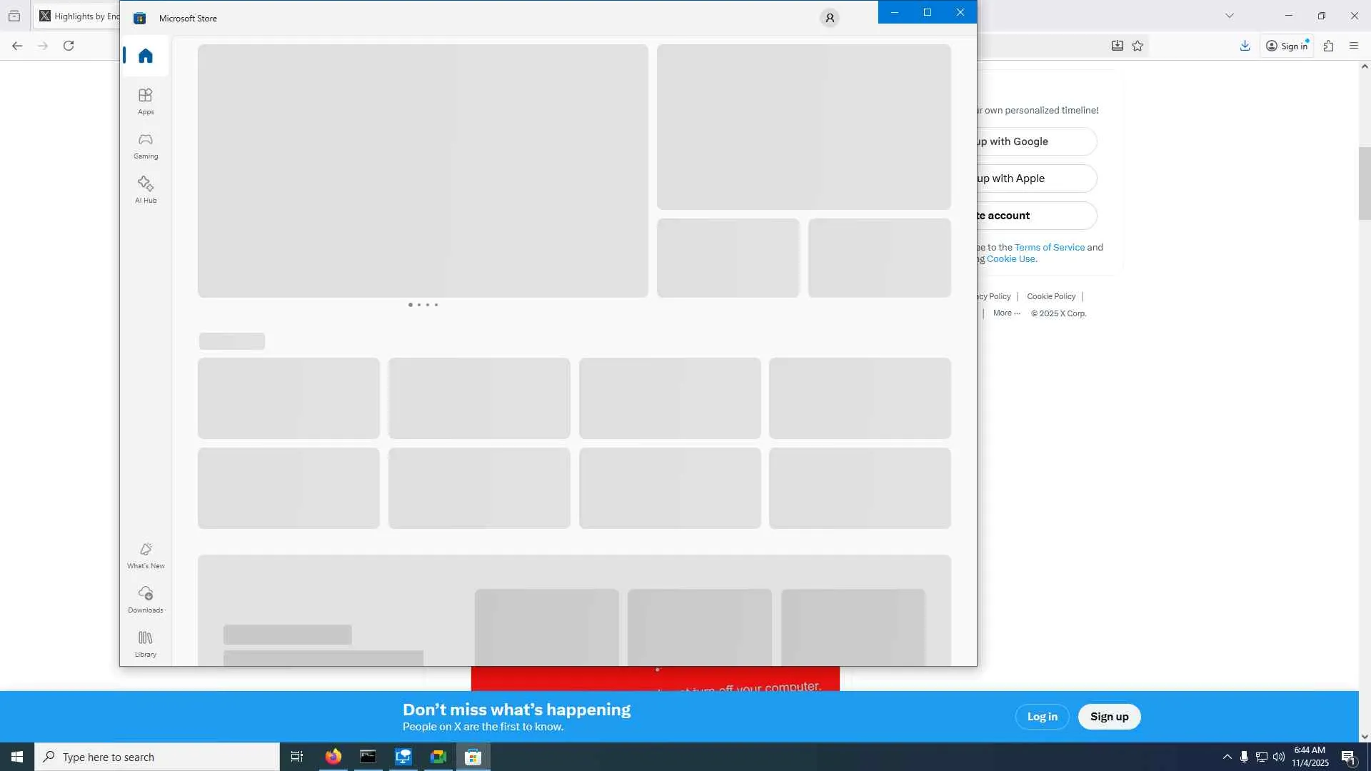Click the Log in button

[1042, 717]
